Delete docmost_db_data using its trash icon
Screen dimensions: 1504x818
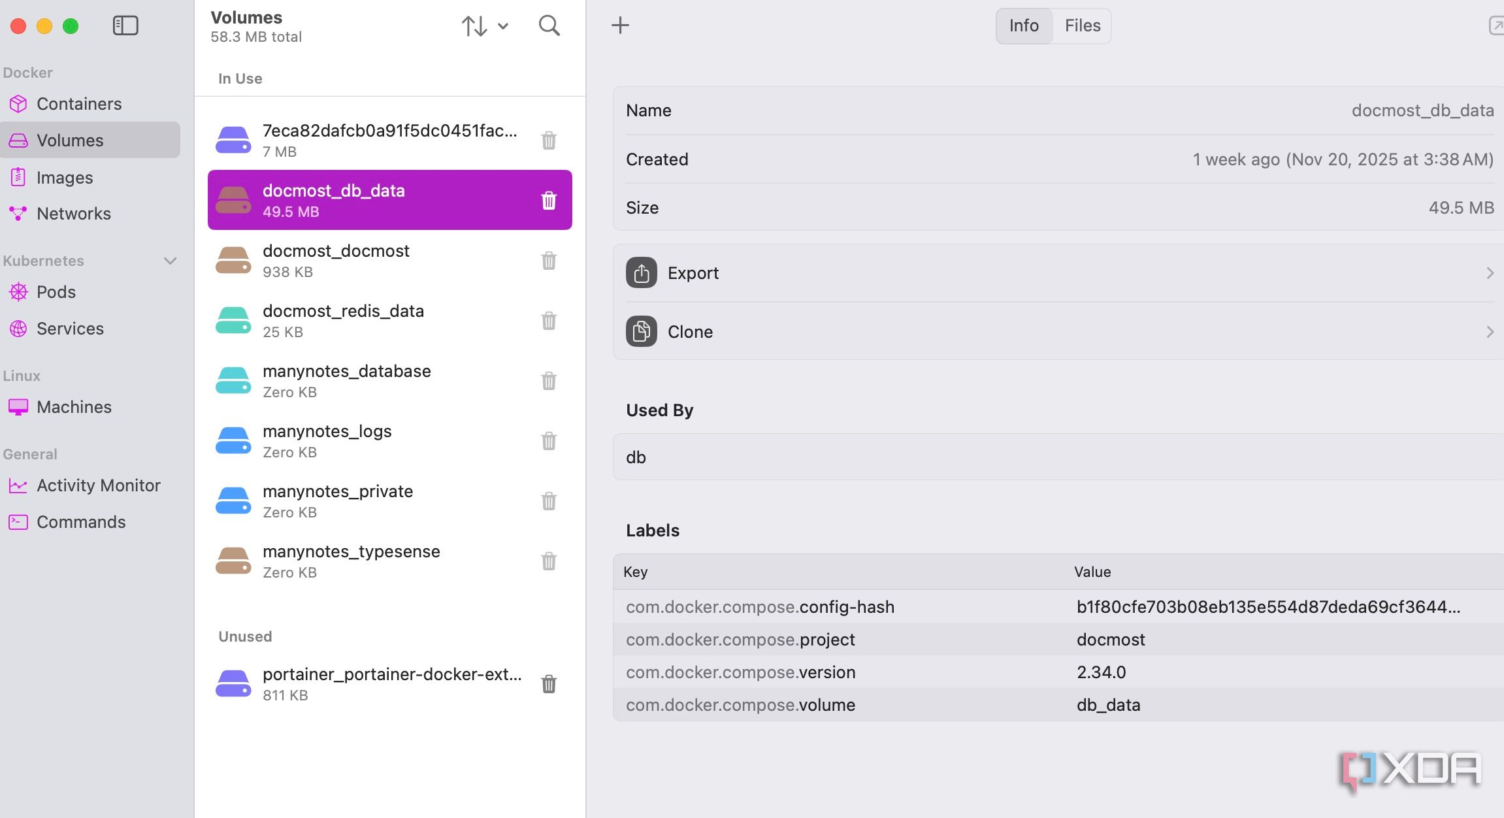pos(549,200)
